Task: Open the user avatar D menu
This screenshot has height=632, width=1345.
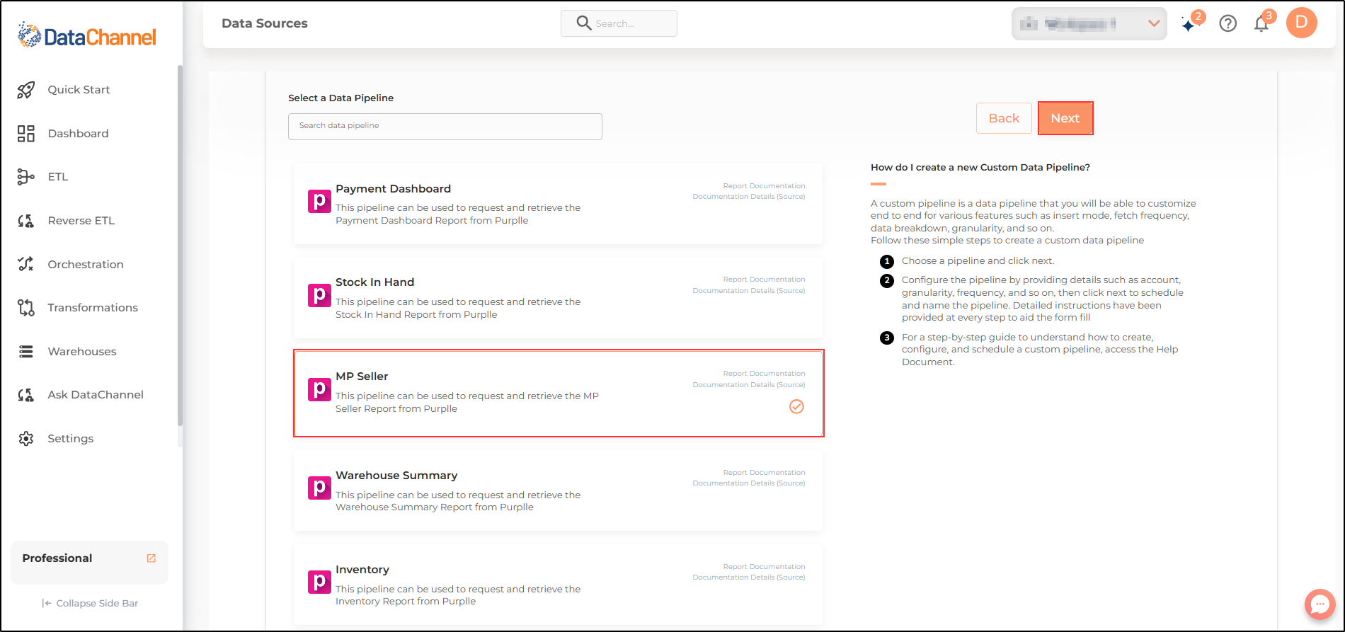Action: 1302,23
